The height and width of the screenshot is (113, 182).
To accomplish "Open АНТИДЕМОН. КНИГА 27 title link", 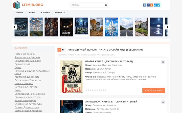I will point(111,102).
